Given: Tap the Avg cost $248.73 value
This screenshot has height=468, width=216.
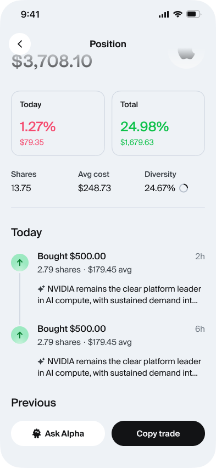Looking at the screenshot, I should pyautogui.click(x=95, y=188).
